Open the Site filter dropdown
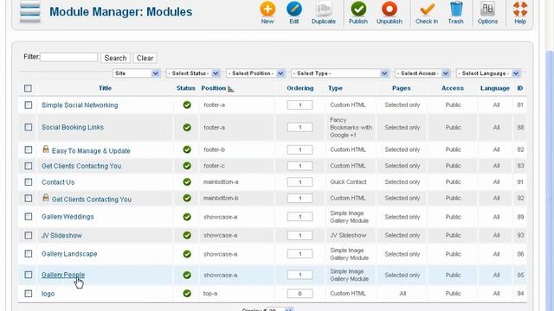The width and height of the screenshot is (554, 311). (137, 73)
